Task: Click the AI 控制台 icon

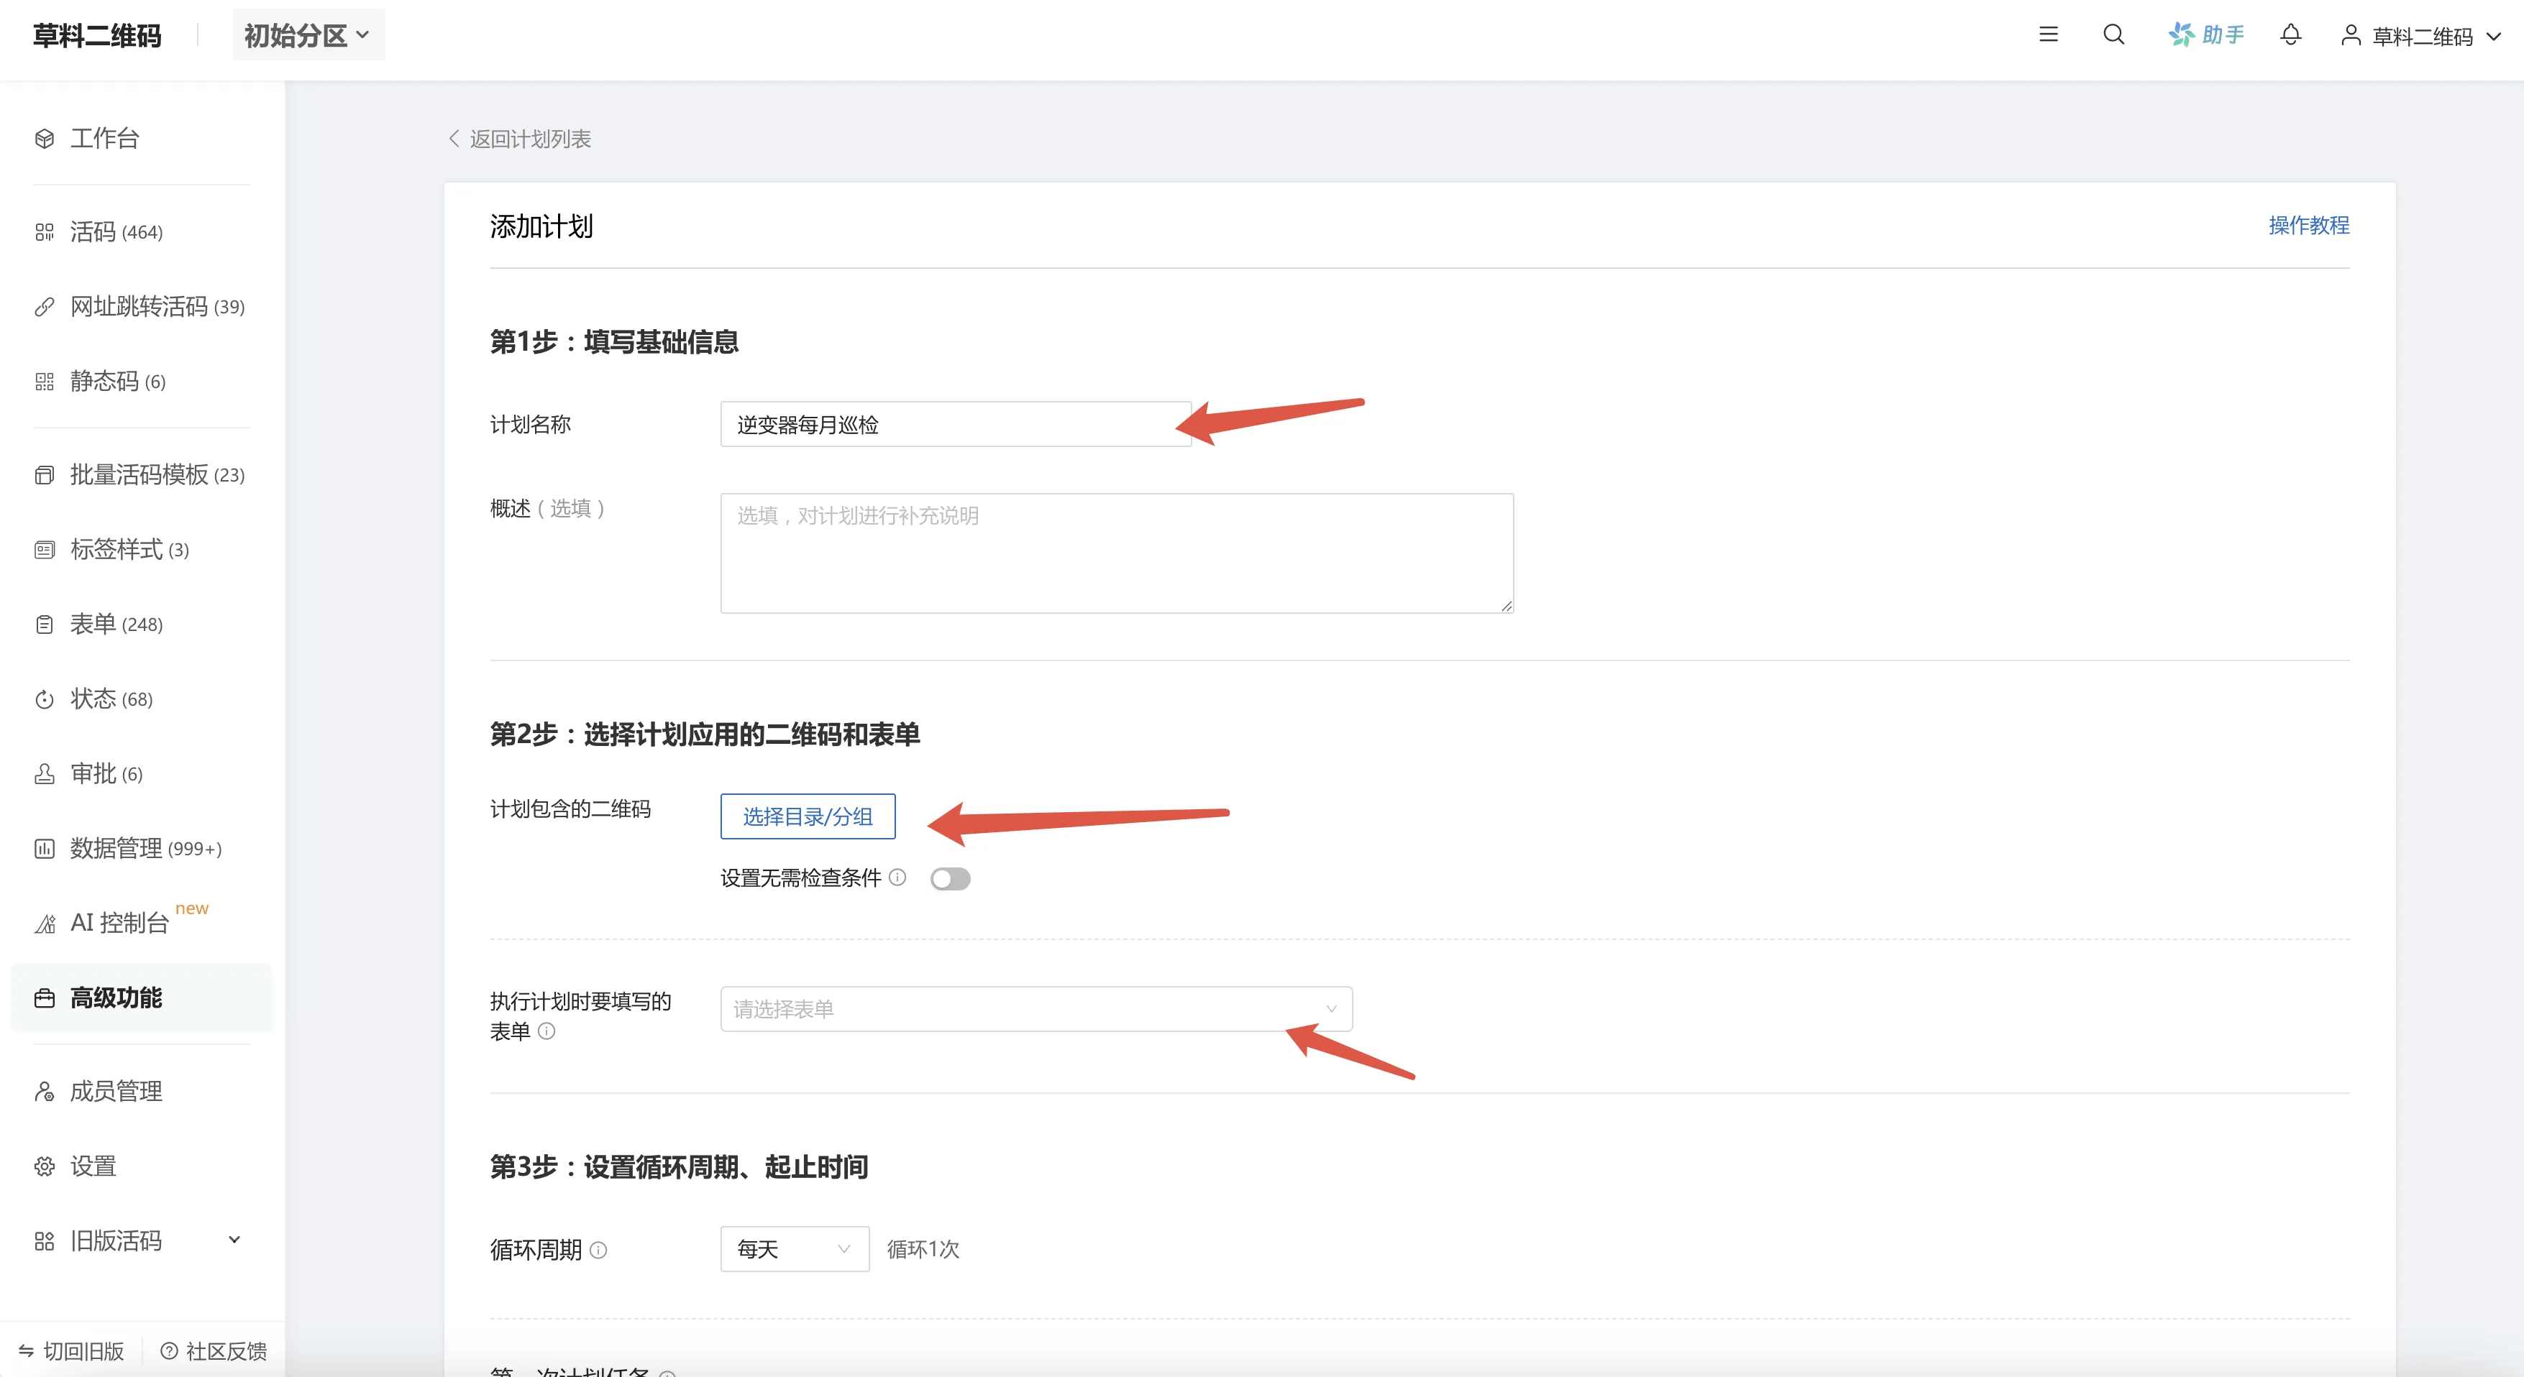Action: point(44,924)
